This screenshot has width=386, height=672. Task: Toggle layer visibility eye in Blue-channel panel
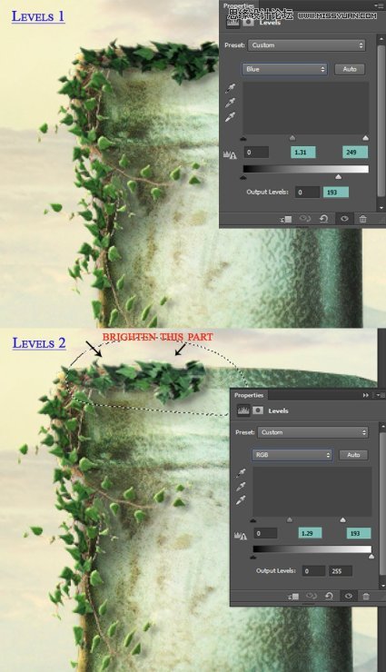point(344,219)
